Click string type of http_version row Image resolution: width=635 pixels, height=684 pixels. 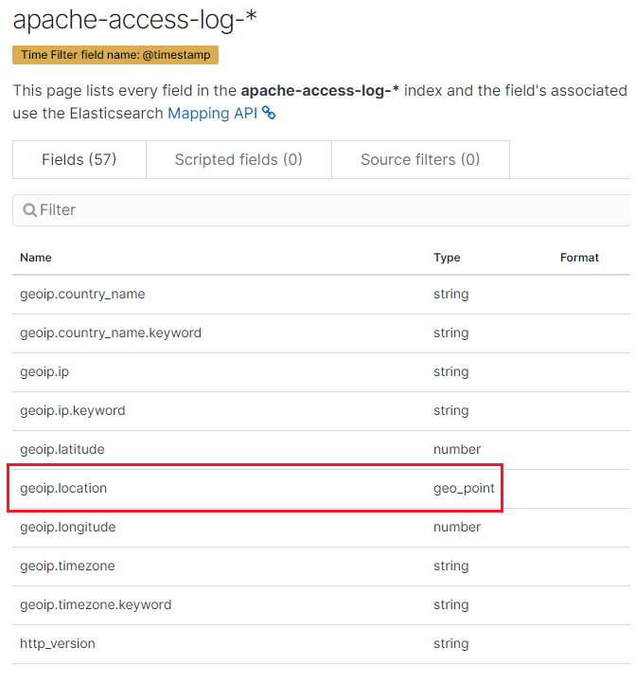pyautogui.click(x=450, y=644)
